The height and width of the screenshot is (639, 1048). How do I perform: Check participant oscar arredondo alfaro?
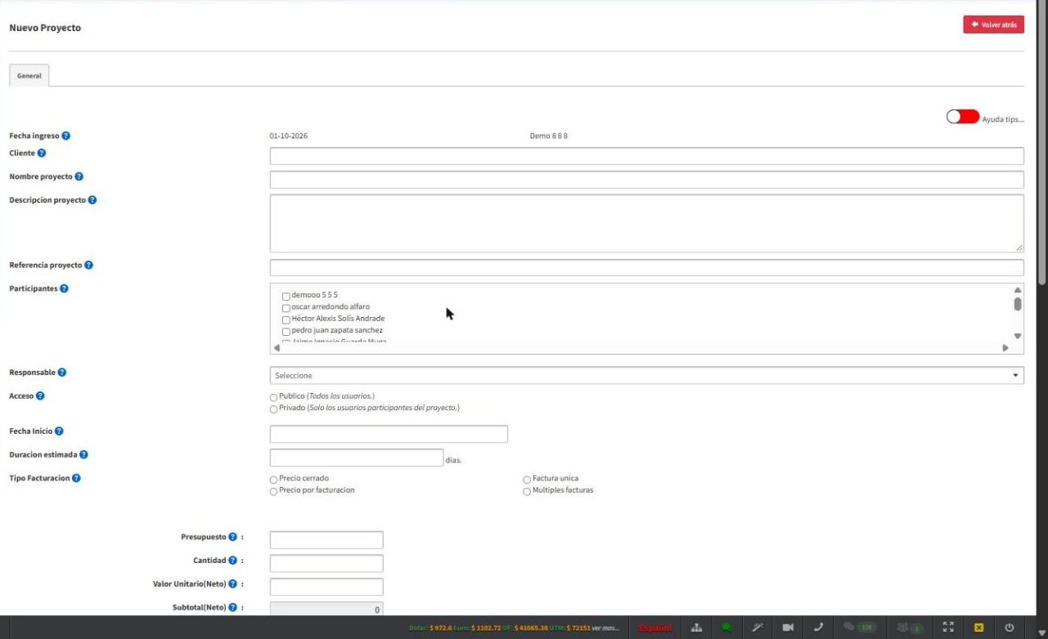click(286, 308)
